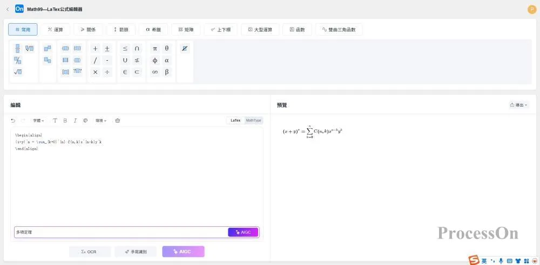Open the 環境 environment dropdown

[x=101, y=121]
